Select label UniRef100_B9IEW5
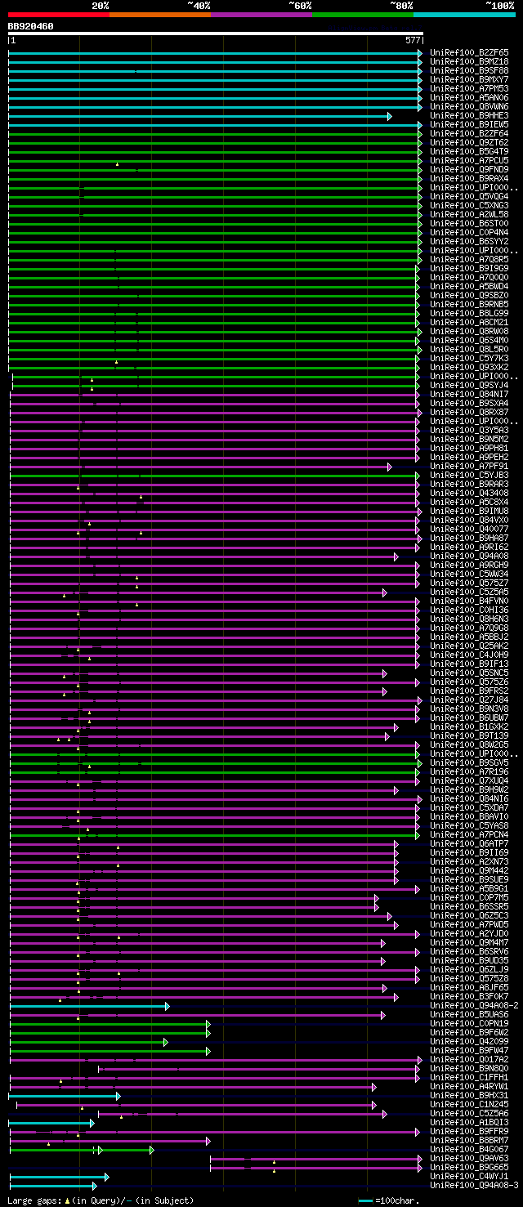 pos(469,125)
